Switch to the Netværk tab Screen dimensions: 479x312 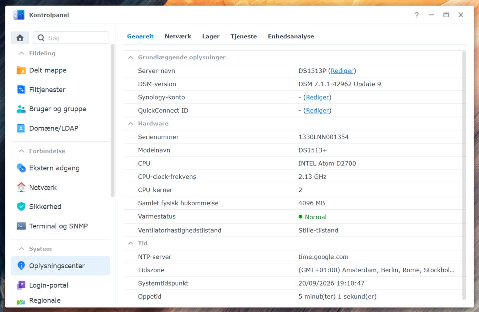[178, 36]
